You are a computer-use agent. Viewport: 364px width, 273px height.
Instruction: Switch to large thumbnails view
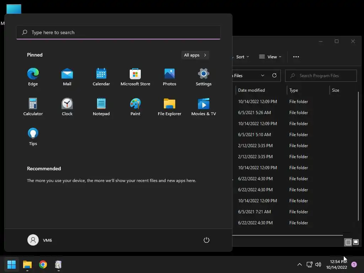[x=356, y=242]
